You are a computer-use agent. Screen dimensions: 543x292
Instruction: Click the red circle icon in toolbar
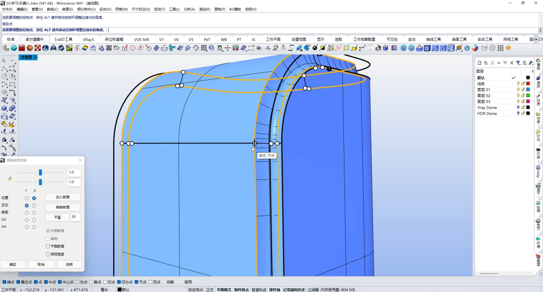[133, 48]
